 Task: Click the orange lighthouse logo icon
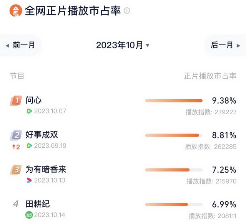coord(15,10)
